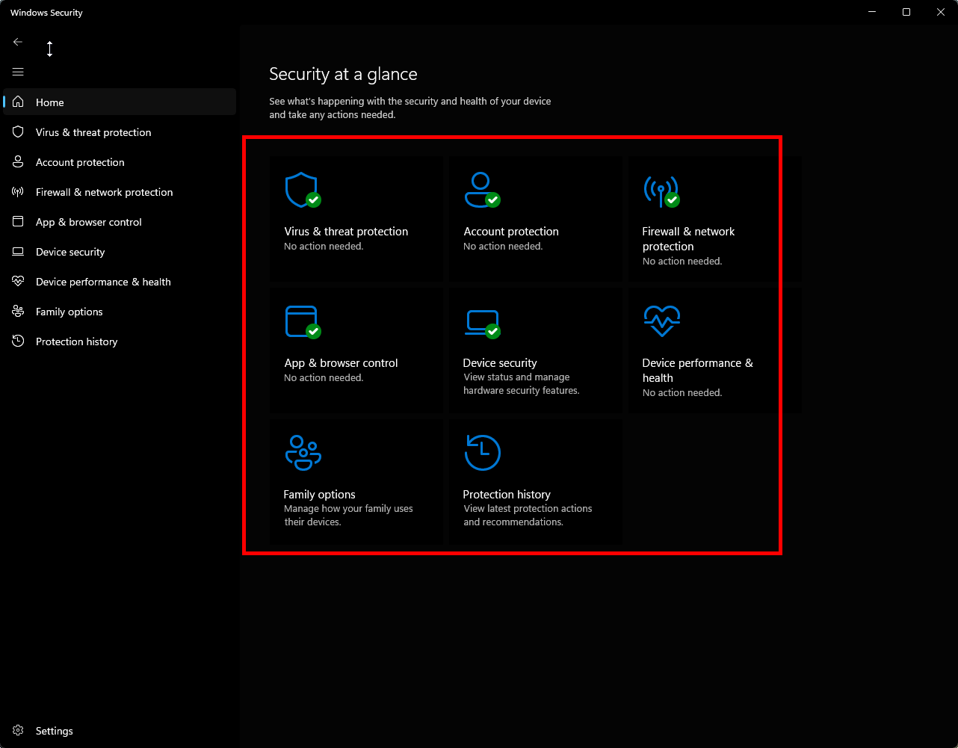958x748 pixels.
Task: Open the Account protection person tile
Action: coord(536,219)
